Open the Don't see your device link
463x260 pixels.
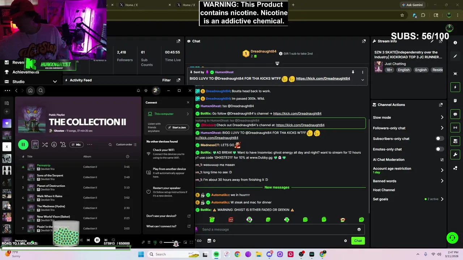coord(168,216)
